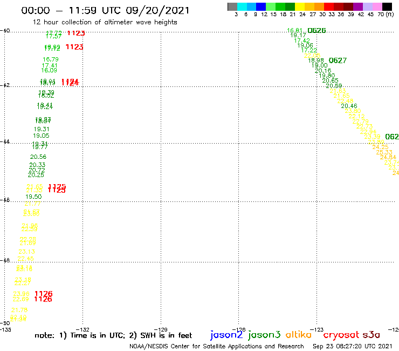
Task: Select the cryosat satellite legend label
Action: click(341, 335)
